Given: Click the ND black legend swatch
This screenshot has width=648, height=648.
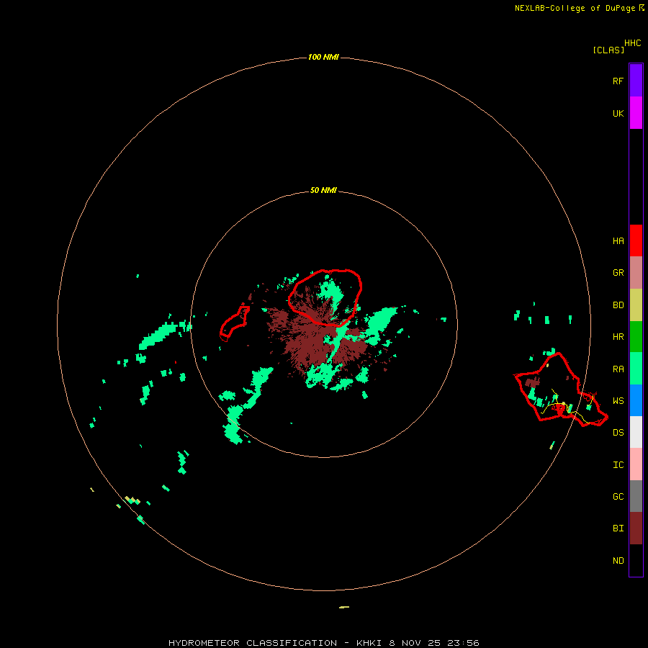Looking at the screenshot, I should click(636, 560).
